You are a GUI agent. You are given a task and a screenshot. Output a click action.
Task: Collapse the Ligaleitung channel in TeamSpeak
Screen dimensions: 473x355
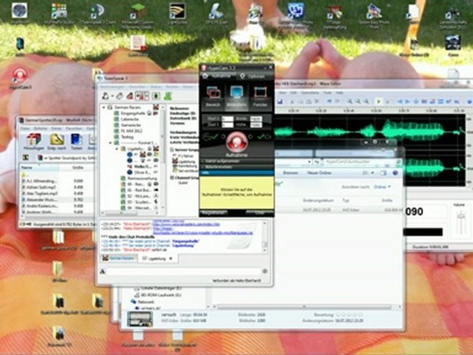pyautogui.click(x=117, y=149)
